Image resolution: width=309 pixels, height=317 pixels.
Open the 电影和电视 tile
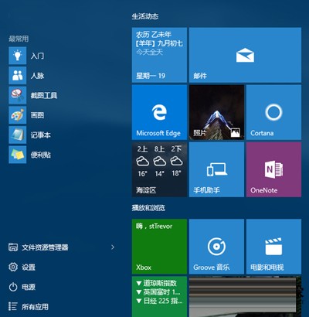[x=273, y=247]
